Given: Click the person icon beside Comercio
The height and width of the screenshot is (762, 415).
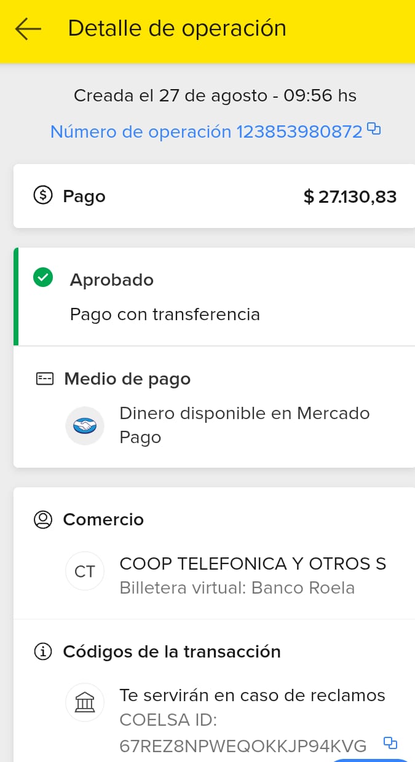Looking at the screenshot, I should click(x=42, y=519).
